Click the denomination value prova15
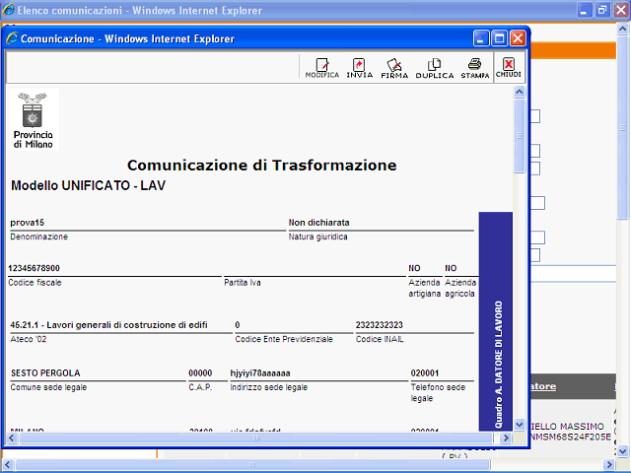Screen dimensions: 631x473 tap(28, 223)
